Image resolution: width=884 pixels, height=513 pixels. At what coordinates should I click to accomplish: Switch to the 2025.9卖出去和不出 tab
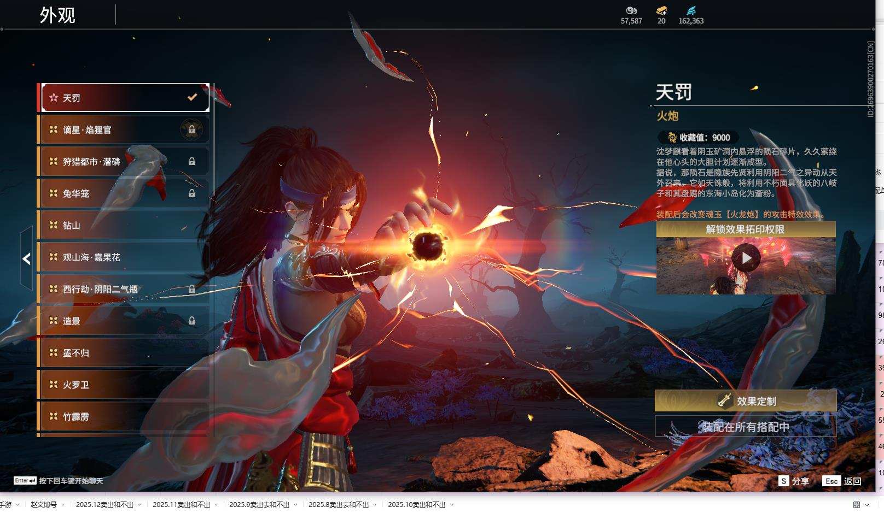click(x=259, y=505)
